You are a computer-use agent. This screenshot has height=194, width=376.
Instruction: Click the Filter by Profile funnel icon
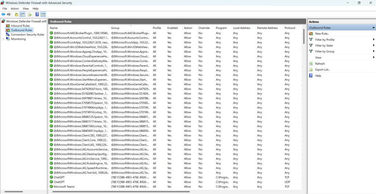point(311,40)
